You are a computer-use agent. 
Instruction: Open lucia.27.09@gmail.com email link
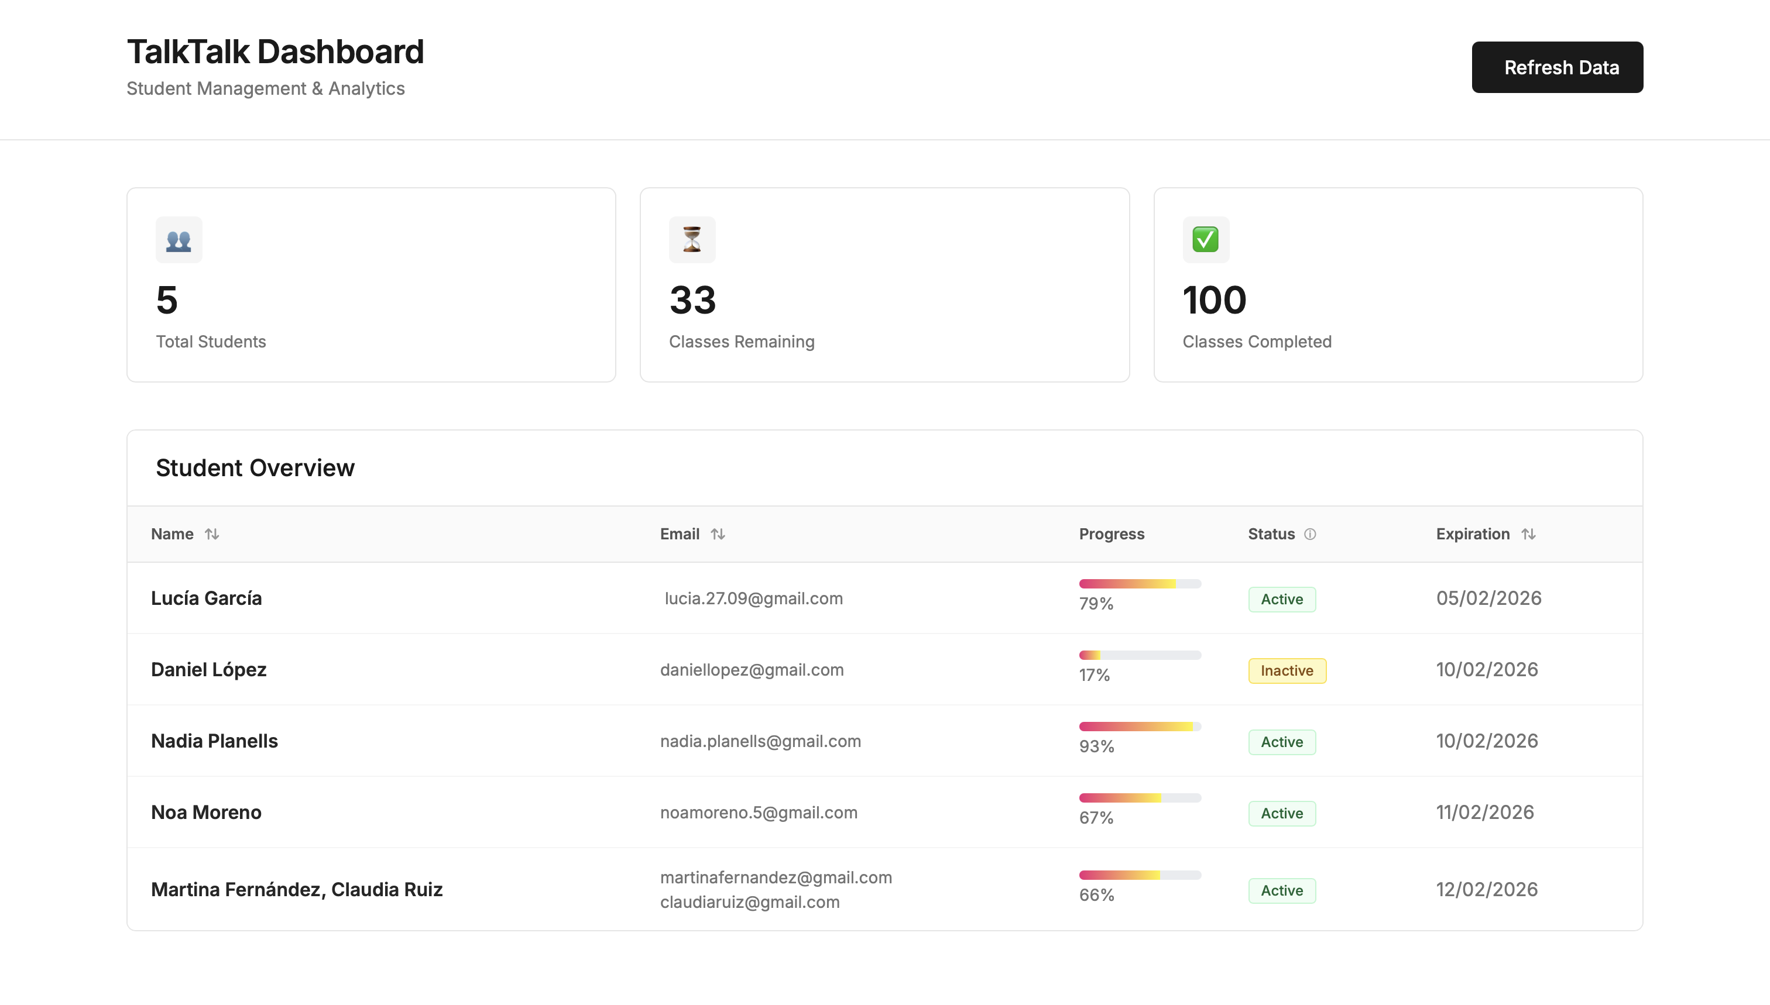753,599
